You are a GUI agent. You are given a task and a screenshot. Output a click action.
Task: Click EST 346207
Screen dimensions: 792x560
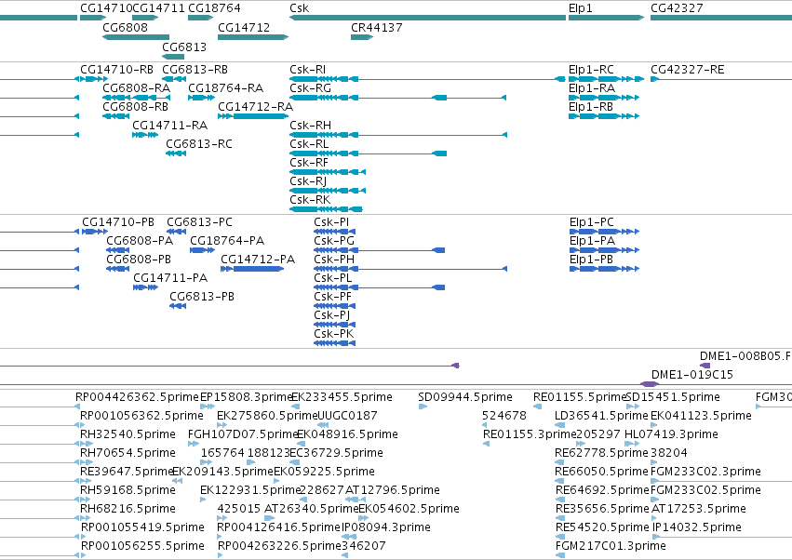point(364,546)
